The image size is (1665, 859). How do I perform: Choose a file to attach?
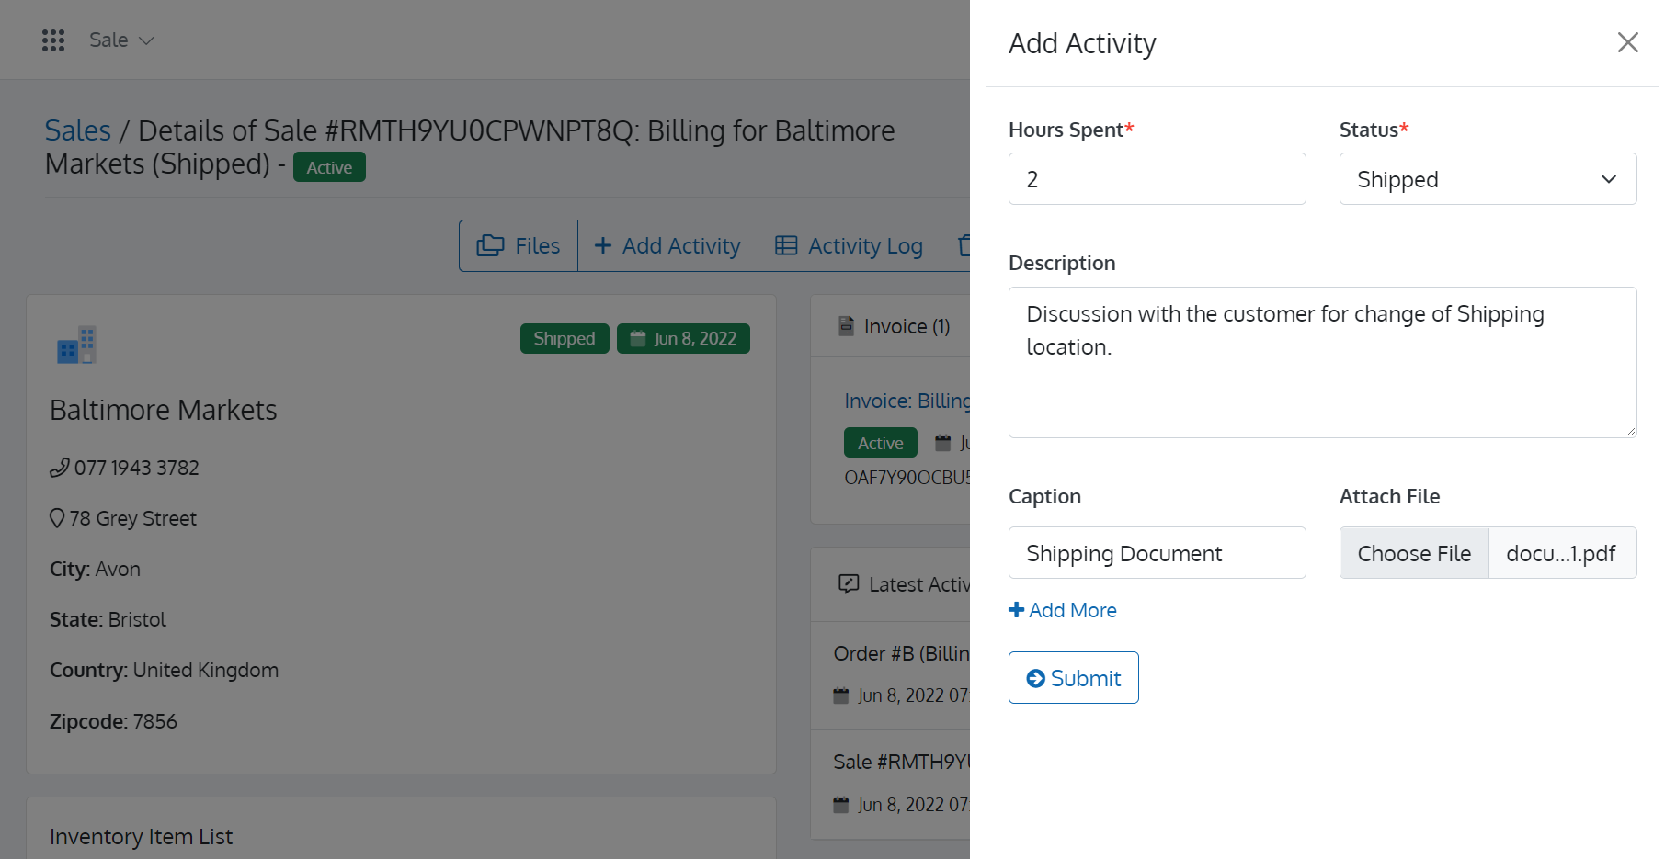tap(1414, 553)
